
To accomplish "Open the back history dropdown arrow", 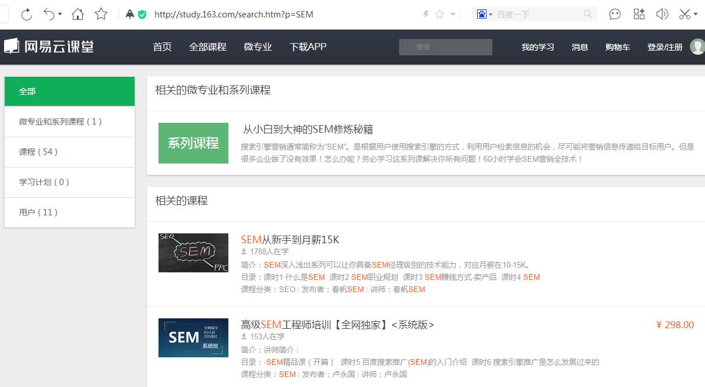I will [61, 16].
